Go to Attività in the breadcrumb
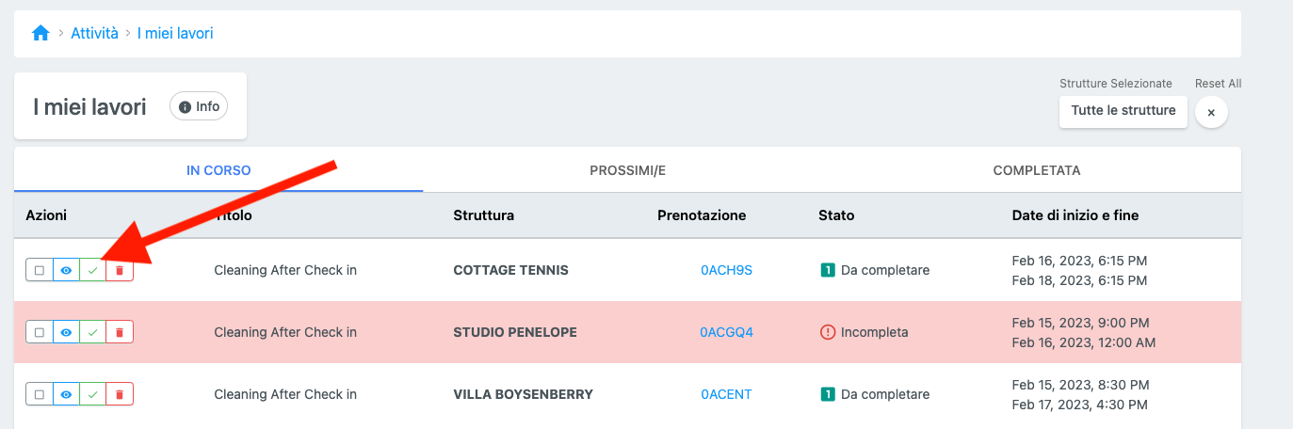Screen dimensions: 1293x429 coord(94,34)
